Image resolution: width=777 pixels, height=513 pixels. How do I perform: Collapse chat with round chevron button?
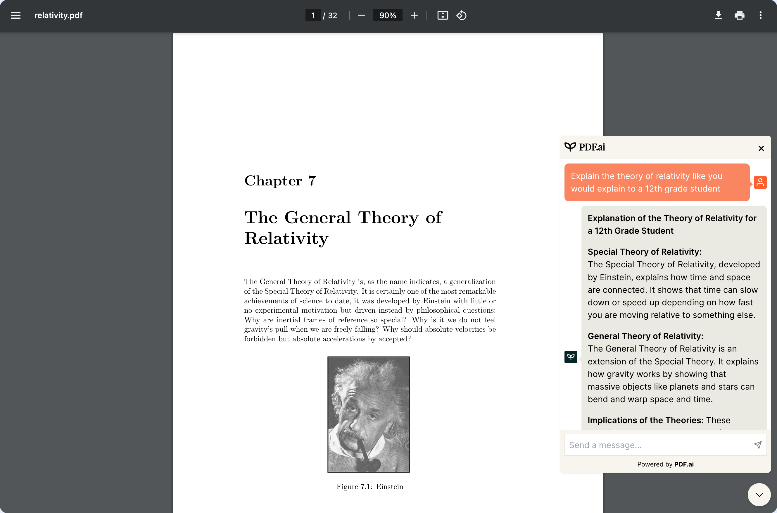759,495
